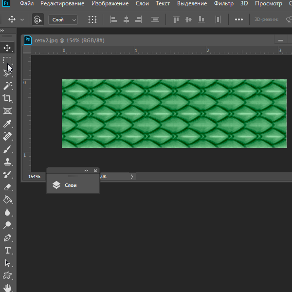This screenshot has width=292, height=292.
Task: Select the Horizontal Type tool
Action: point(7,250)
